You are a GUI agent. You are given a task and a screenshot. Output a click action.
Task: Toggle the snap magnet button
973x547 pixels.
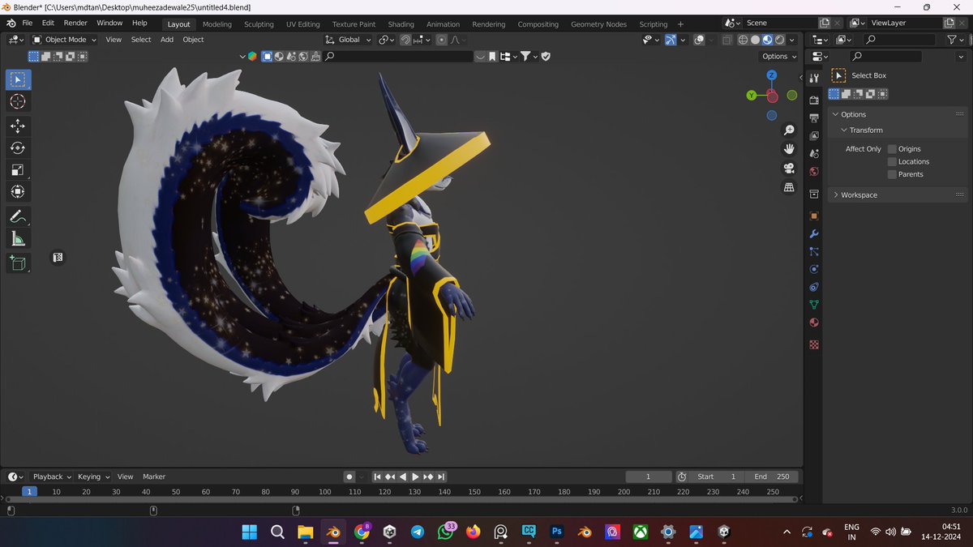pyautogui.click(x=405, y=40)
